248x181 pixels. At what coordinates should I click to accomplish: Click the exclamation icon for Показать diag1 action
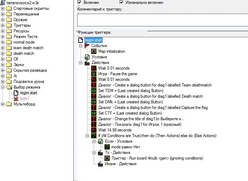[x=94, y=124]
